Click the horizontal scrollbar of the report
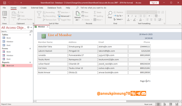The width and height of the screenshot is (182, 106). pos(81,101)
